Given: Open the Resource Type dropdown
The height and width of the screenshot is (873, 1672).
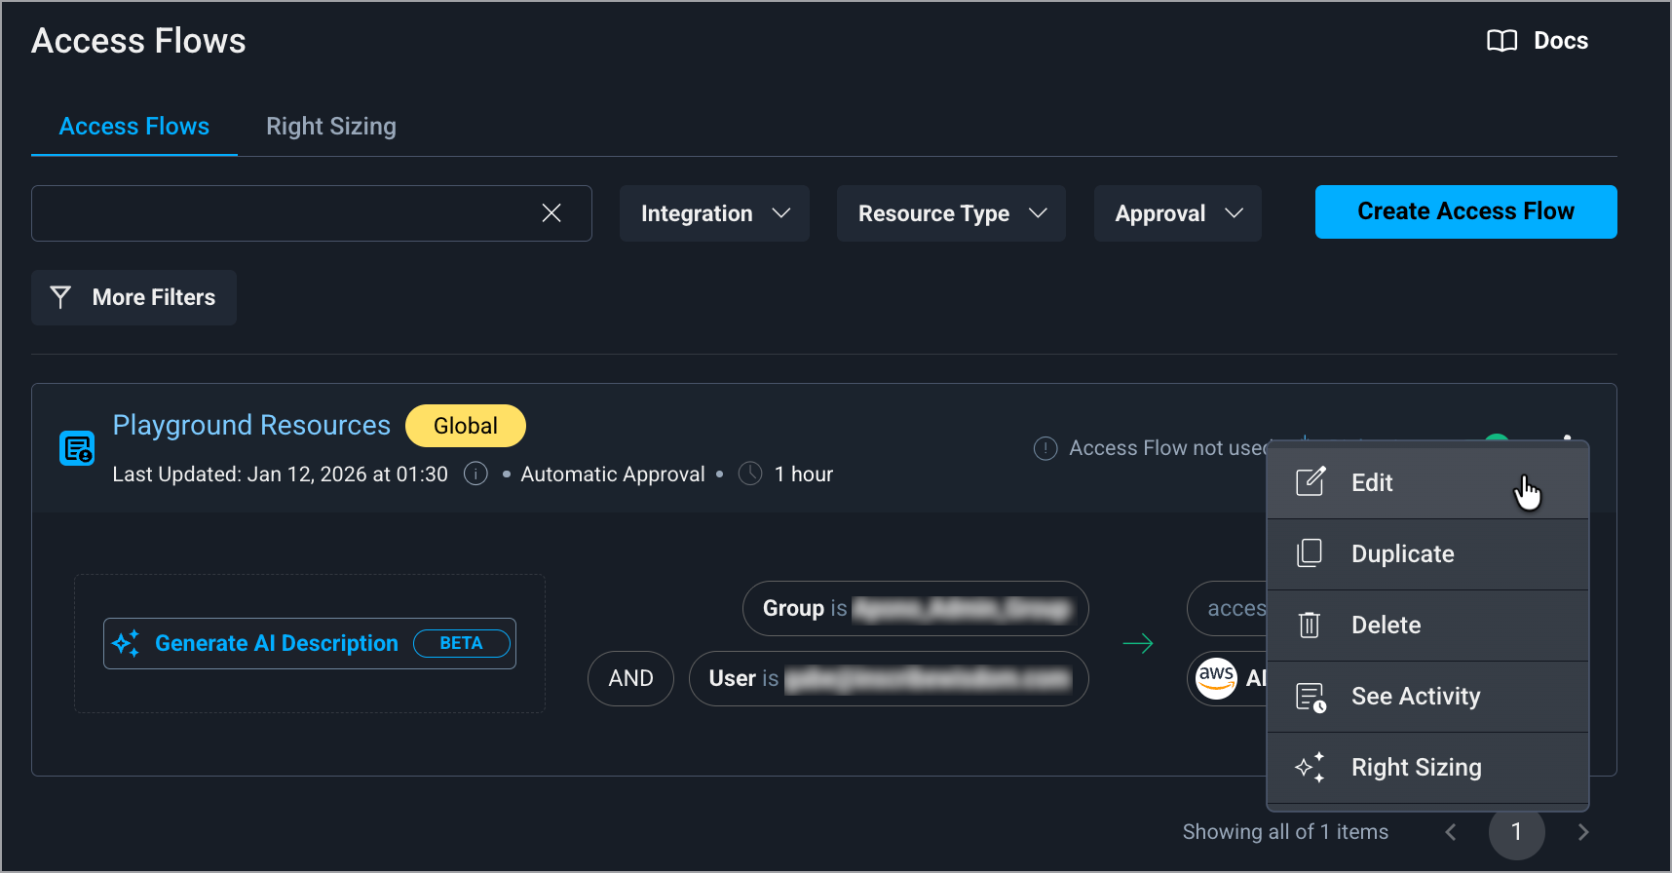Looking at the screenshot, I should click(951, 213).
